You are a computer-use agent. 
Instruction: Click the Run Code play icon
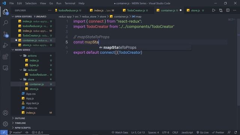pyautogui.click(x=213, y=10)
